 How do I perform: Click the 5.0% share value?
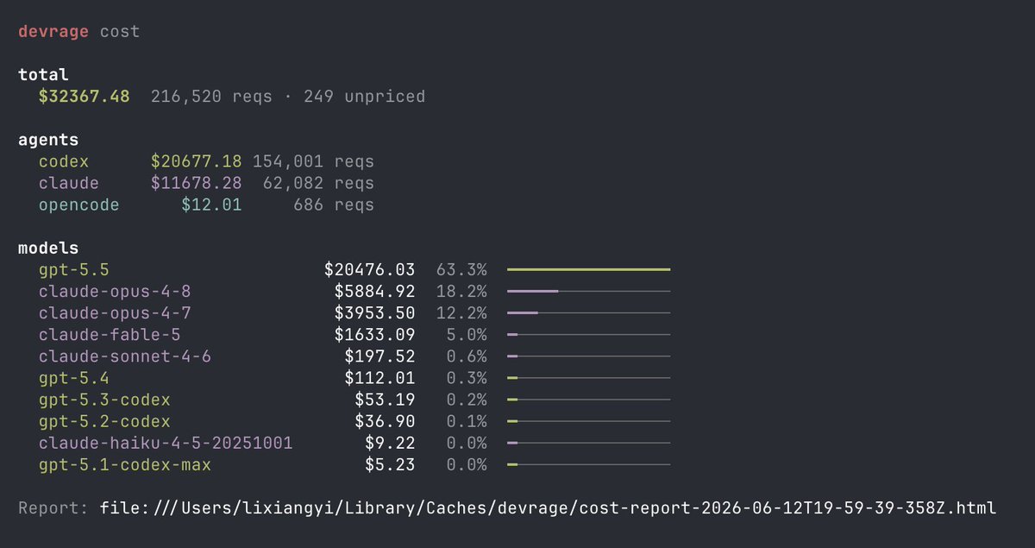point(467,335)
